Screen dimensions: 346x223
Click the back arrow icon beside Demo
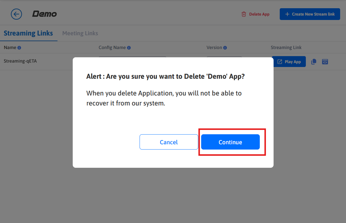tap(16, 14)
